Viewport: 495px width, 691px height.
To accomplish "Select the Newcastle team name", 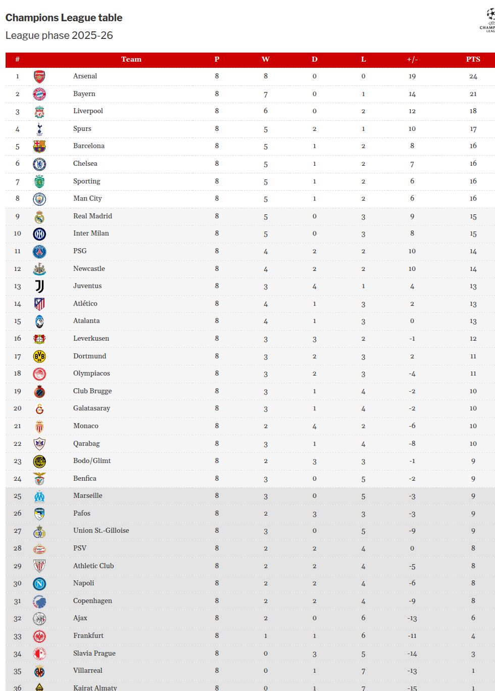I will pyautogui.click(x=89, y=268).
